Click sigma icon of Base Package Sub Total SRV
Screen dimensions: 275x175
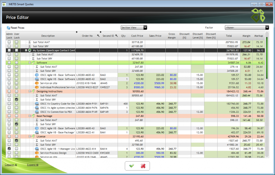pyautogui.click(x=37, y=124)
